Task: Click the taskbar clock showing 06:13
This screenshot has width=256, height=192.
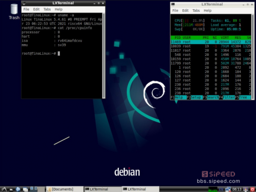Action: pyautogui.click(x=237, y=189)
